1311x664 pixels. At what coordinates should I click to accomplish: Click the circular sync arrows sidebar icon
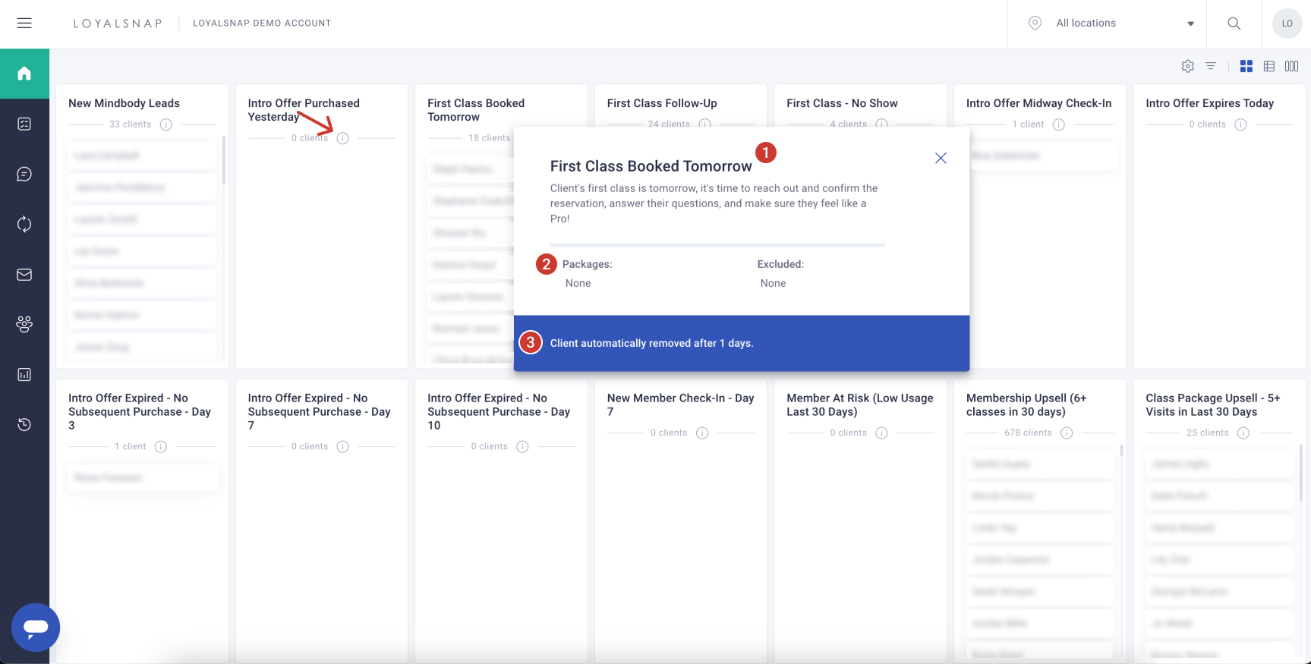point(24,224)
